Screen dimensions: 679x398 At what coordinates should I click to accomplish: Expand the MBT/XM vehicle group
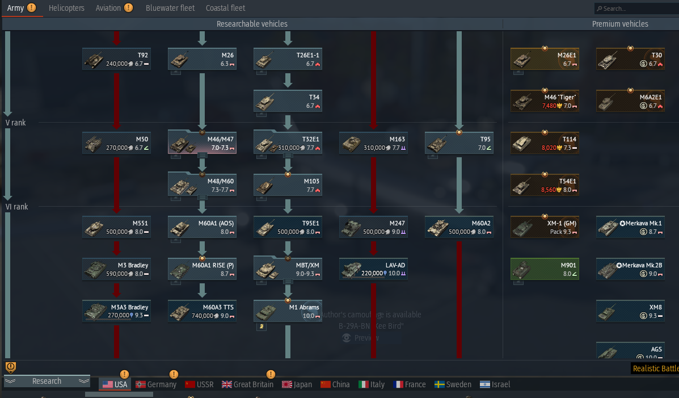pos(288,282)
